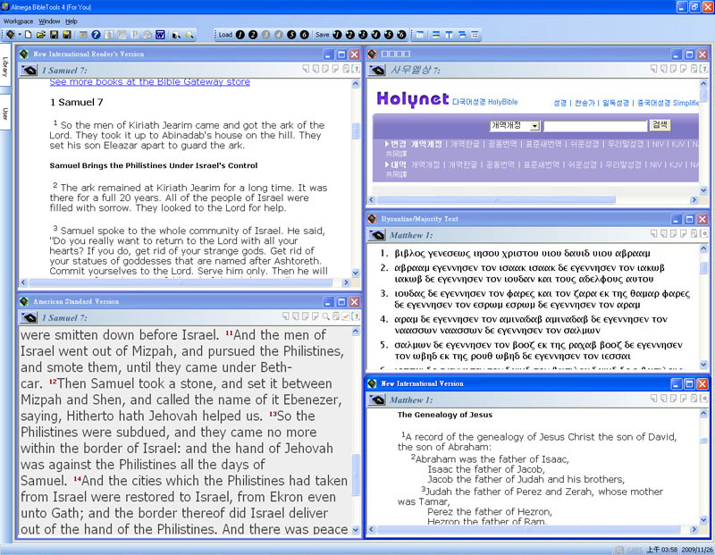Click Load slot 6 circle
715x555 pixels.
click(x=304, y=35)
